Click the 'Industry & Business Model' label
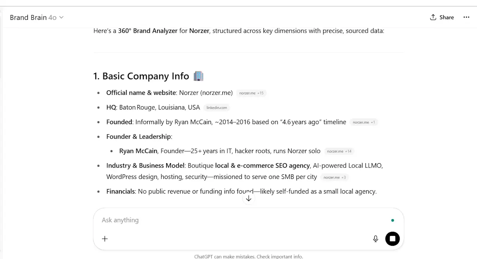The image size is (477, 259). 145,165
